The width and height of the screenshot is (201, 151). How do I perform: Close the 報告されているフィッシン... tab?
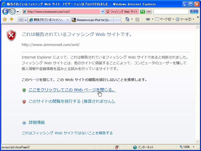[68, 20]
